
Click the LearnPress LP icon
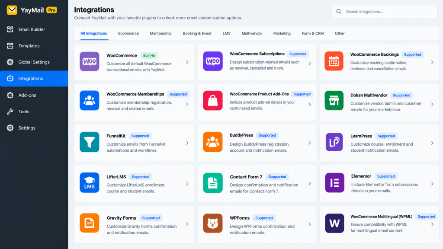pyautogui.click(x=334, y=142)
